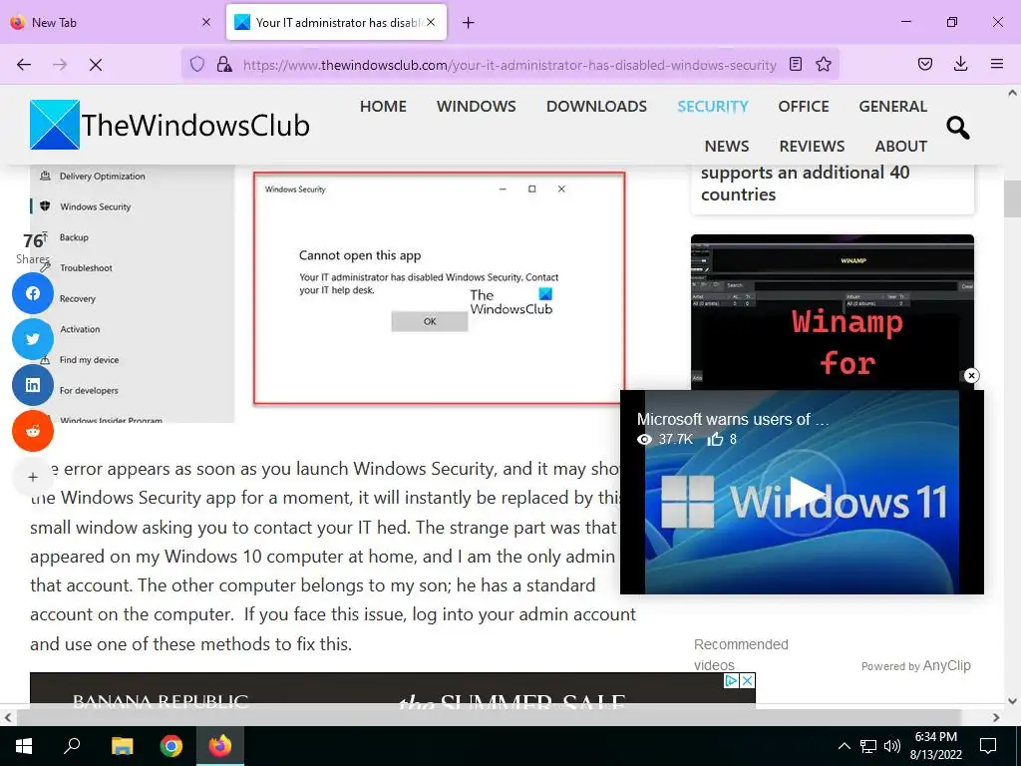Show hidden system tray icons

tap(844, 746)
